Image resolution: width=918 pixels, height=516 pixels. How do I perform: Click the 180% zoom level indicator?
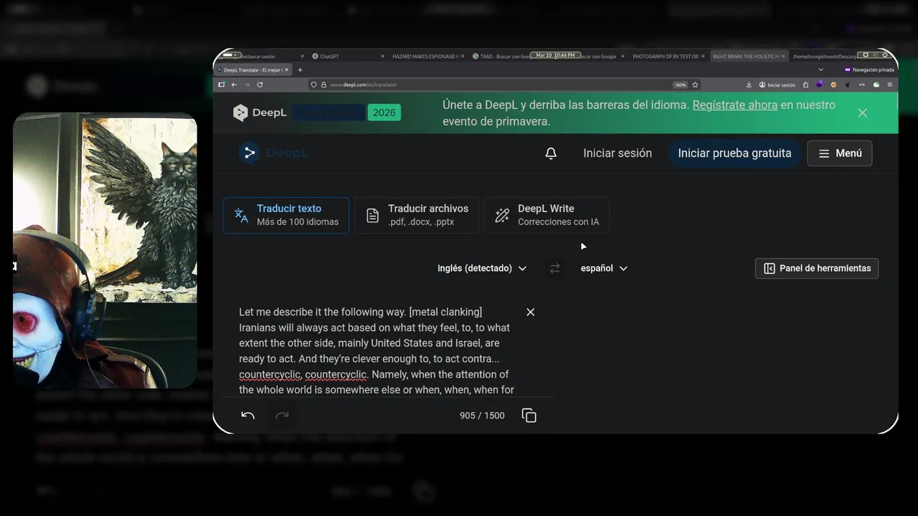[x=680, y=85]
